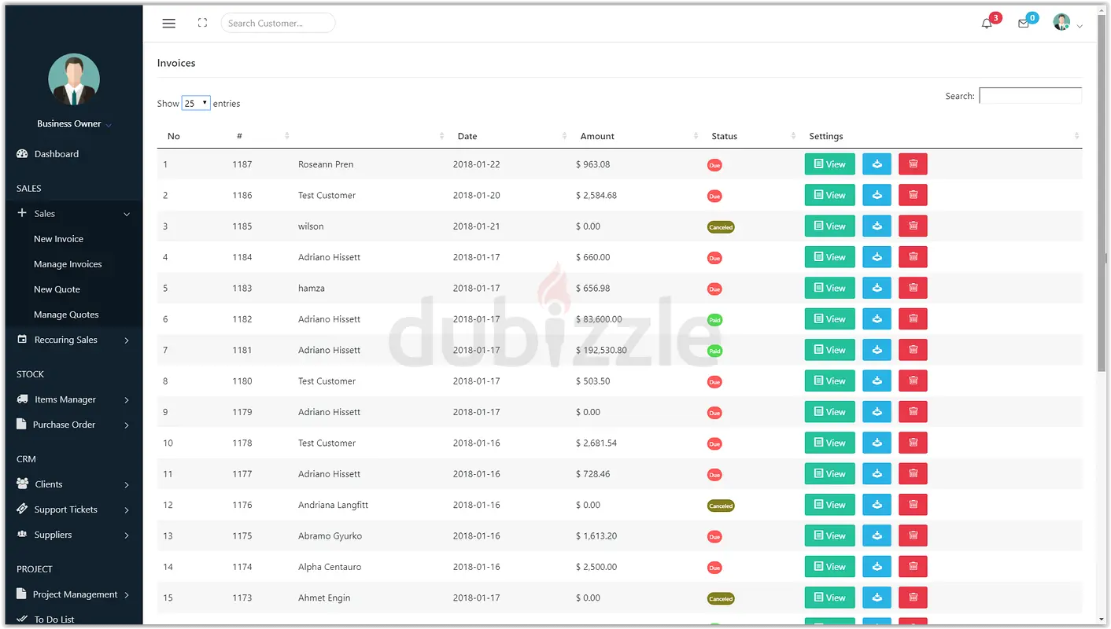Screen dimensions: 1111x629
Task: Click the user avatar in top right
Action: tap(1061, 23)
